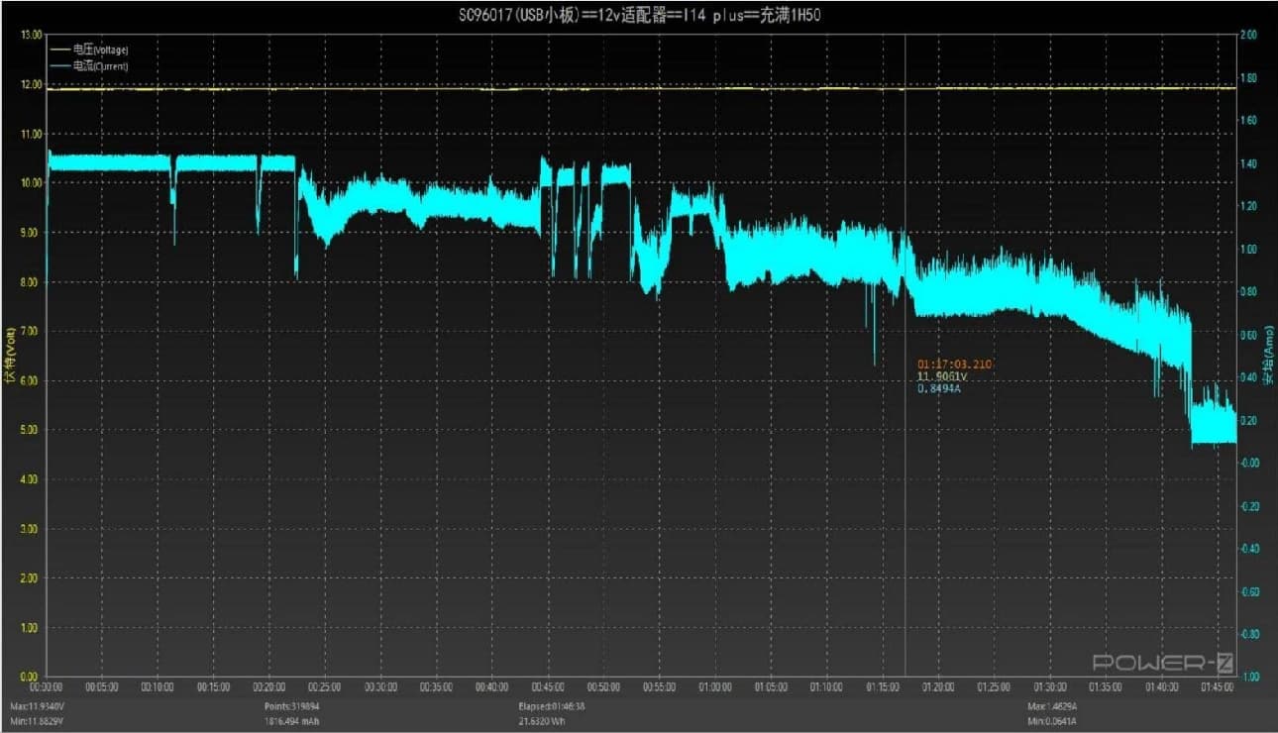
Task: Click the Max:11.9340V status value
Action: click(37, 707)
